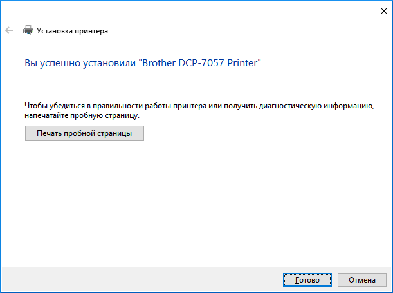The height and width of the screenshot is (293, 393).
Task: Click the printer icon next to the title
Action: point(28,30)
